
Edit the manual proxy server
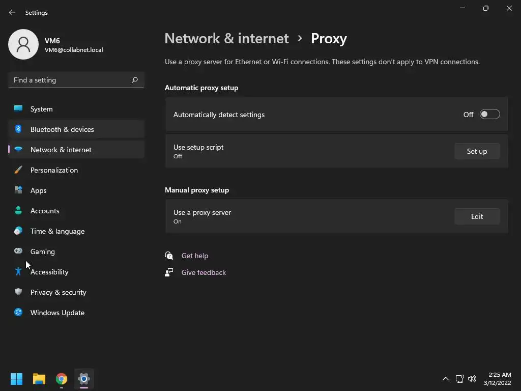(x=477, y=216)
